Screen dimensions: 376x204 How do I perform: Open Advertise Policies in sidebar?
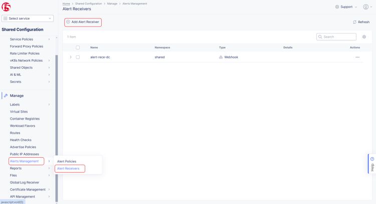coord(23,147)
